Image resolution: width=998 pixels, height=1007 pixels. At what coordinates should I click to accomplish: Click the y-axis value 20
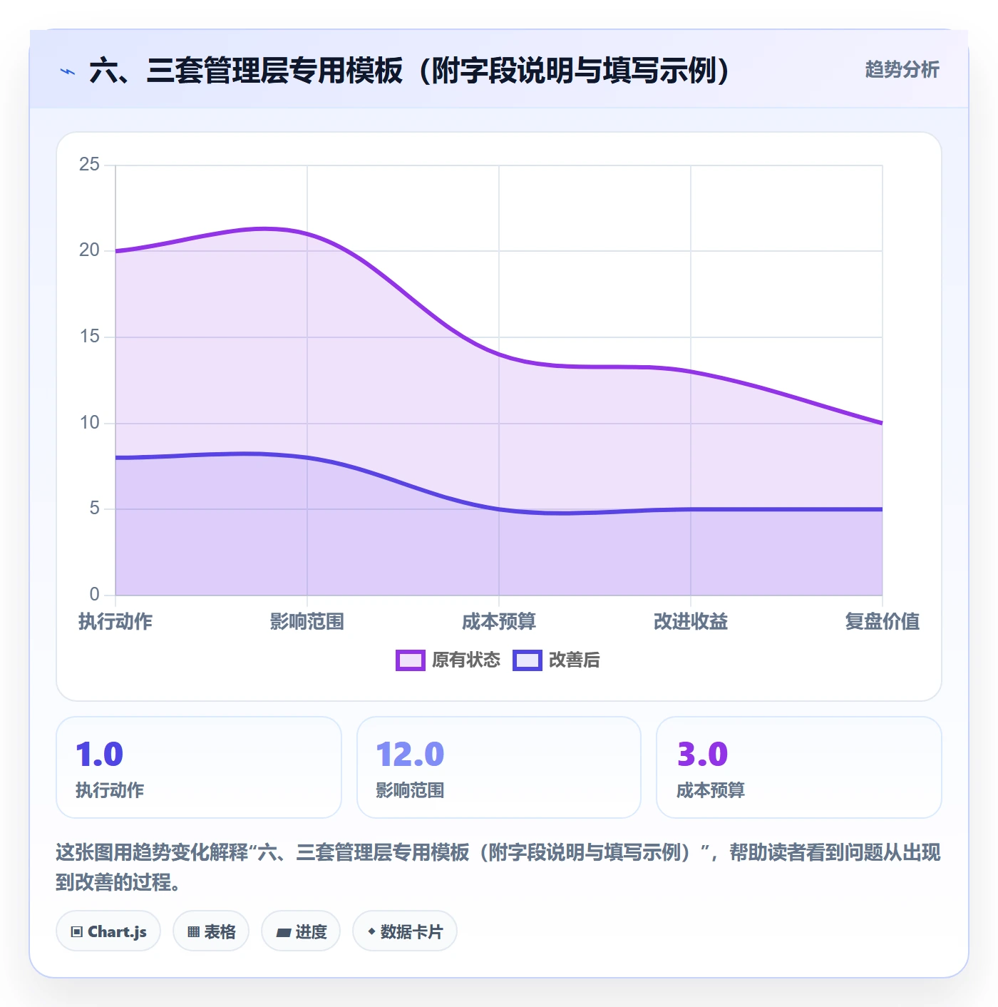click(x=90, y=250)
